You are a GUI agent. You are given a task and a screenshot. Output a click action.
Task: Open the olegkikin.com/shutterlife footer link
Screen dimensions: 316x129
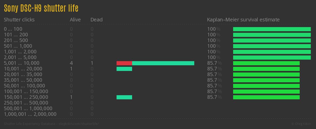coord(79,124)
